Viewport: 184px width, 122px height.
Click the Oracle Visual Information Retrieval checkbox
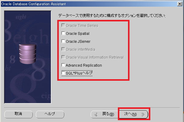[x=63, y=57]
